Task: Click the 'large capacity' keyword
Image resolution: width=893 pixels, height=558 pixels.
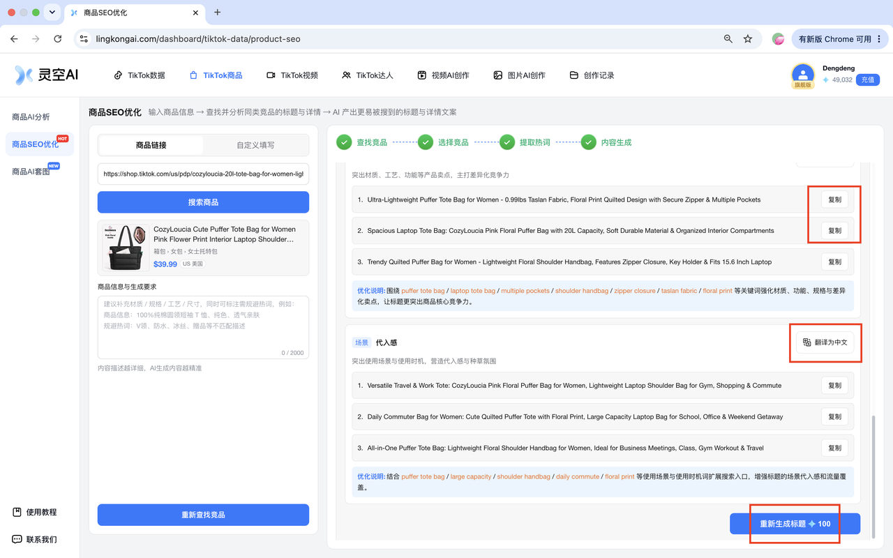Action: coord(471,476)
